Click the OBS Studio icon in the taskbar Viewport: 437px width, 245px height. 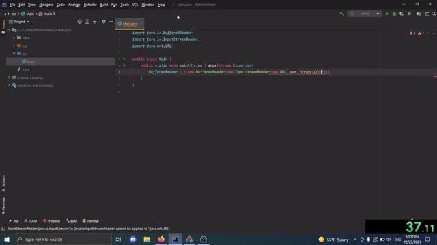pyautogui.click(x=203, y=239)
